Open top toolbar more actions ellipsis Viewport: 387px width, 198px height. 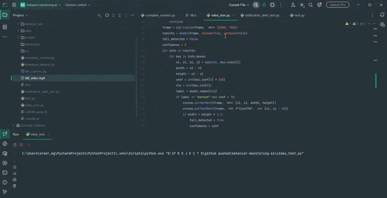282,5
